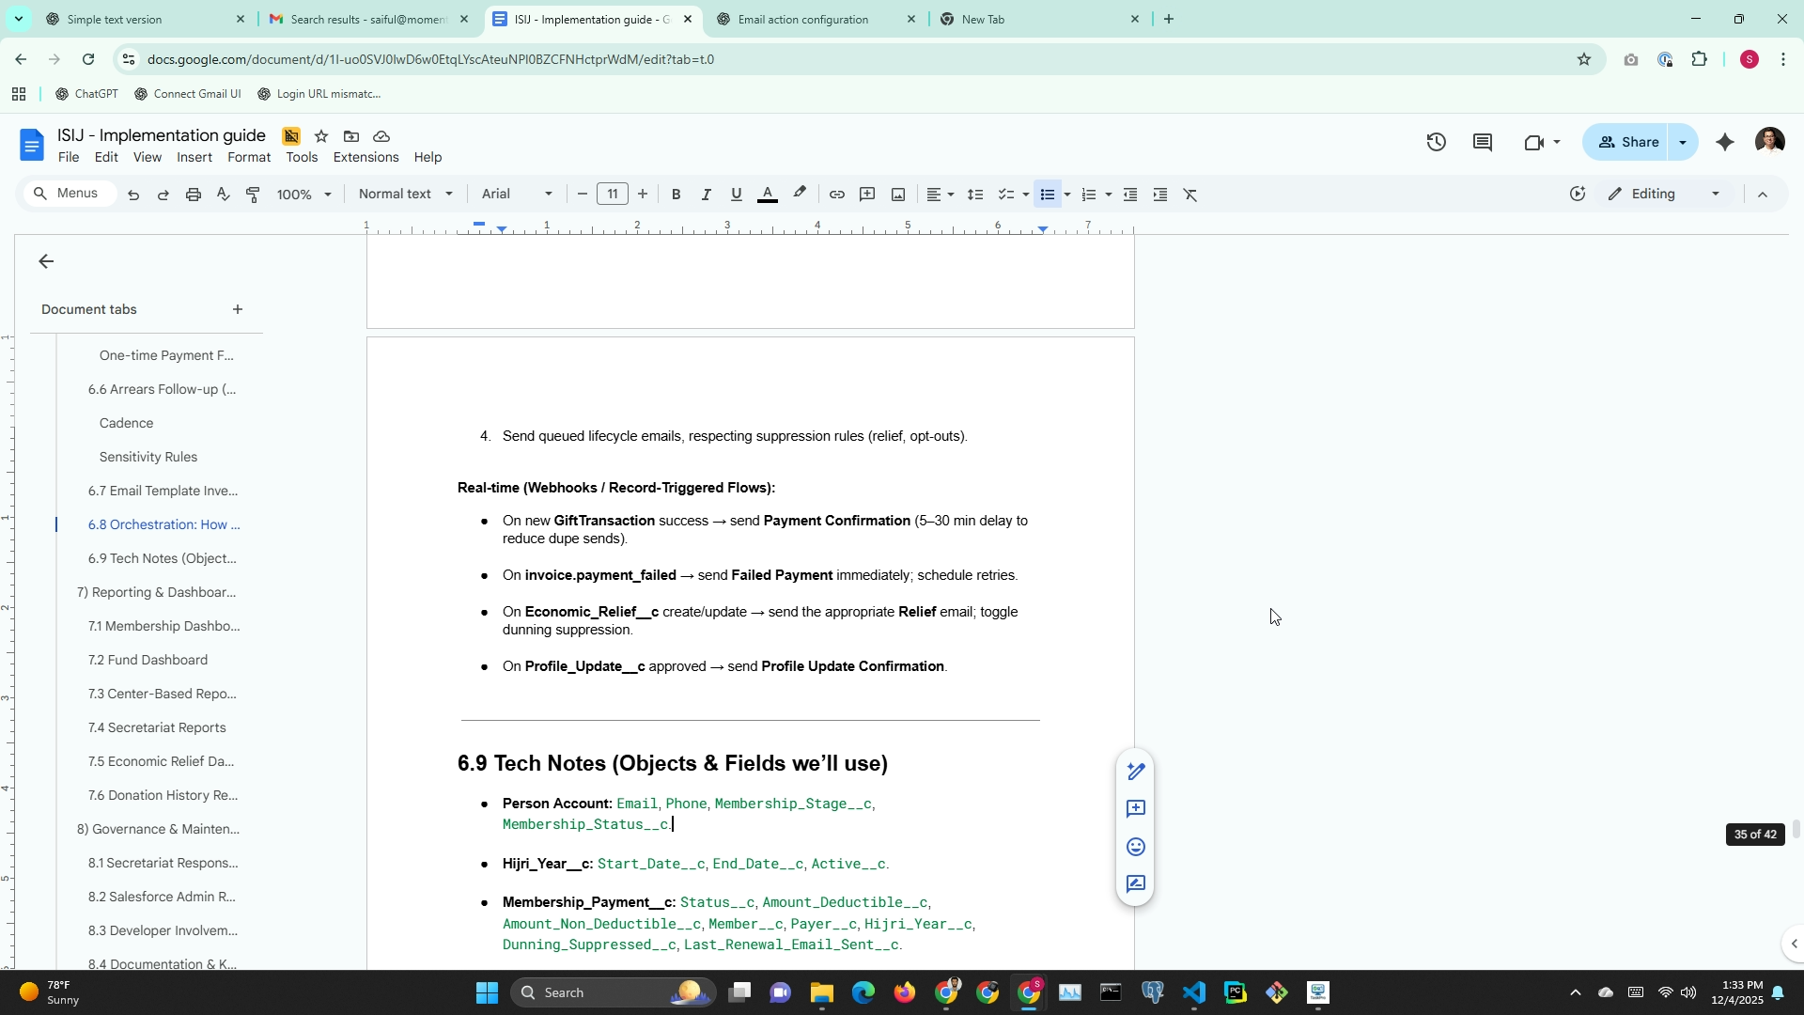This screenshot has width=1804, height=1015.
Task: Click the Insert image icon
Action: tap(898, 195)
